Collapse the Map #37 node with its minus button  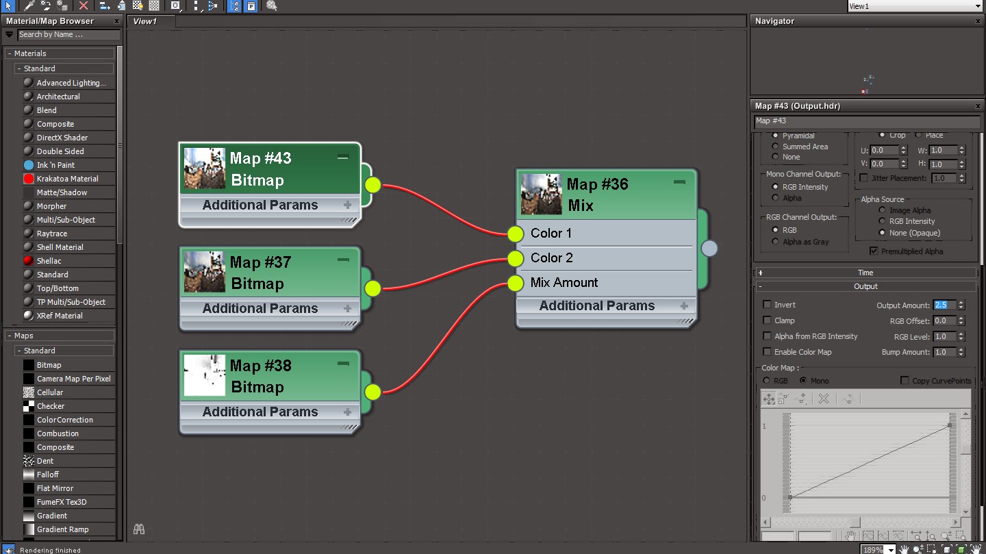pyautogui.click(x=343, y=260)
